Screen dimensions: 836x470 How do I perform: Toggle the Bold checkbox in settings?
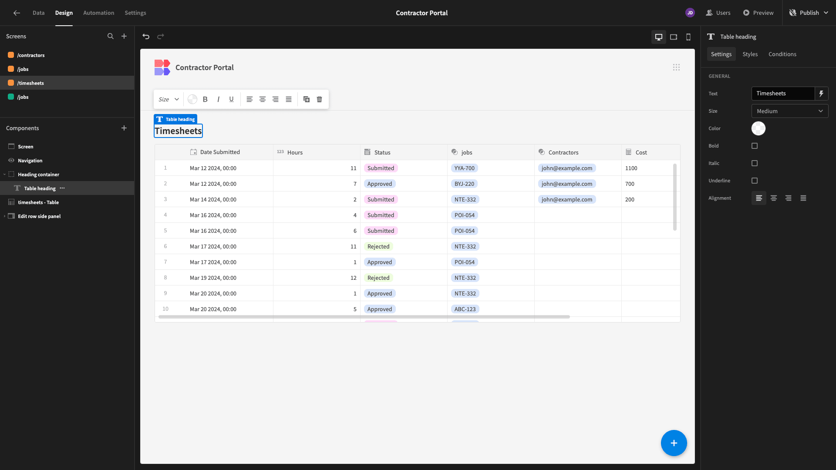pyautogui.click(x=755, y=146)
